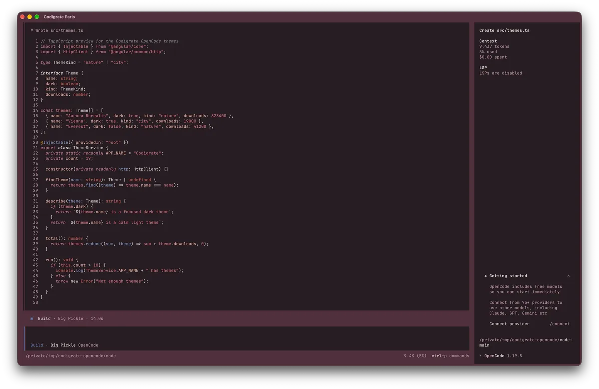Viewport: 599px width, 389px height.
Task: Click the '# Wrote src/themes.ts' header
Action: pos(57,30)
